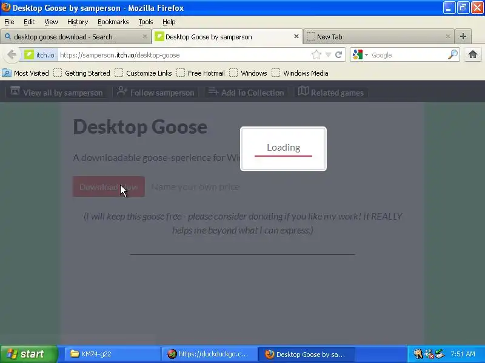Bookmark this page with the star icon

[x=316, y=55]
